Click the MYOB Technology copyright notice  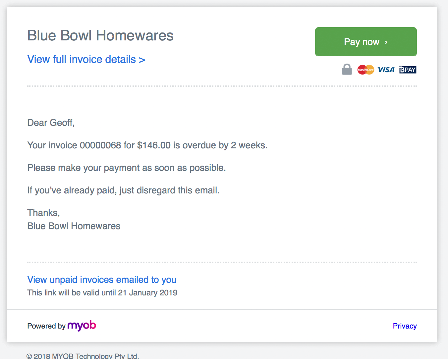tap(83, 356)
